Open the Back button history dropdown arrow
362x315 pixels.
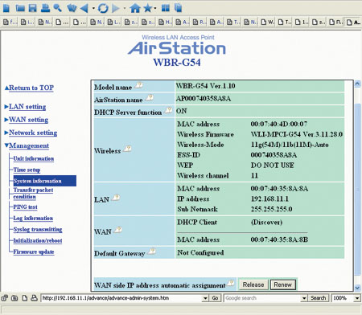(x=93, y=9)
